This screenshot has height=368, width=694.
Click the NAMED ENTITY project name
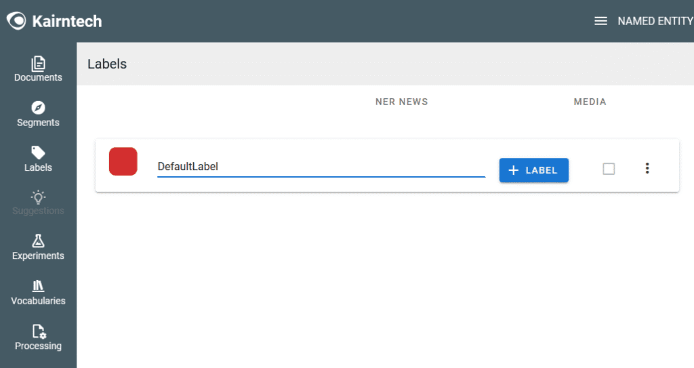click(x=655, y=21)
